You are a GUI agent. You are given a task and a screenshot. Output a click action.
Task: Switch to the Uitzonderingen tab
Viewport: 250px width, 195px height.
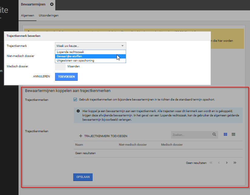[49, 15]
